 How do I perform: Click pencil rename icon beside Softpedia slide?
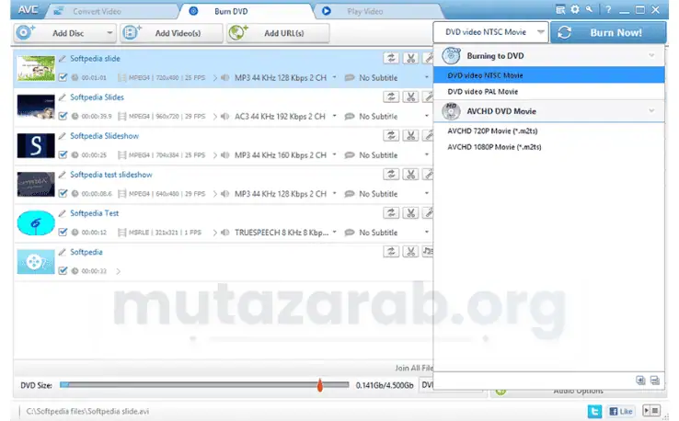coord(63,59)
